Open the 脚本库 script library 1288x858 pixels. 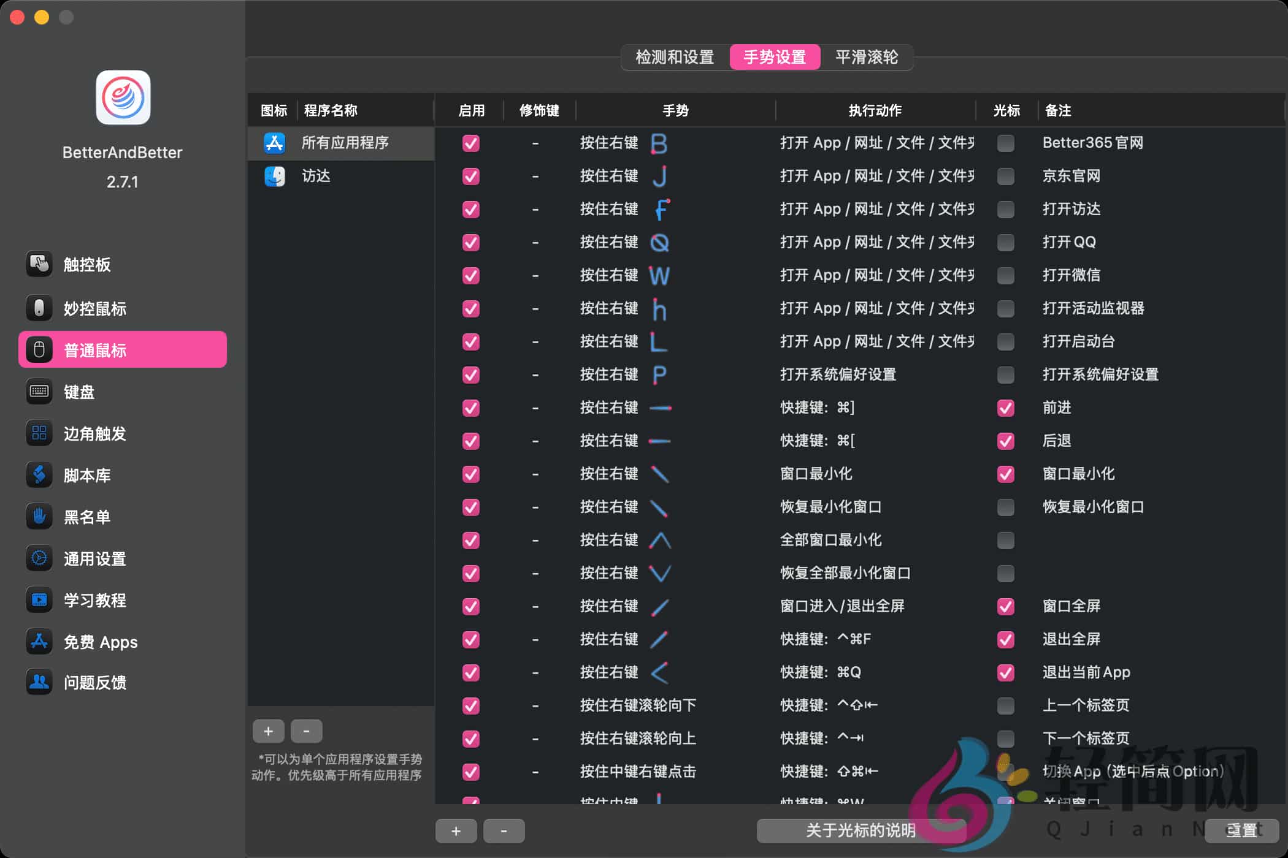click(x=86, y=475)
